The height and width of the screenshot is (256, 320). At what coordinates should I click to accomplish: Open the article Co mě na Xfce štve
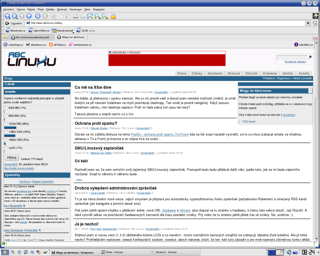coord(93,87)
